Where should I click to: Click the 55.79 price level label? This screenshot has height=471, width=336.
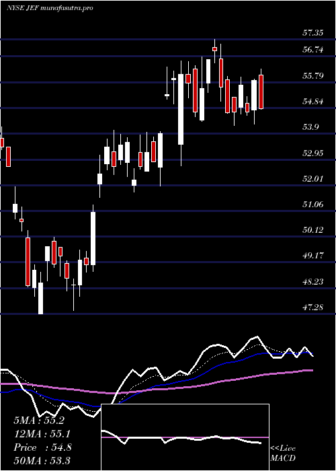(x=313, y=75)
